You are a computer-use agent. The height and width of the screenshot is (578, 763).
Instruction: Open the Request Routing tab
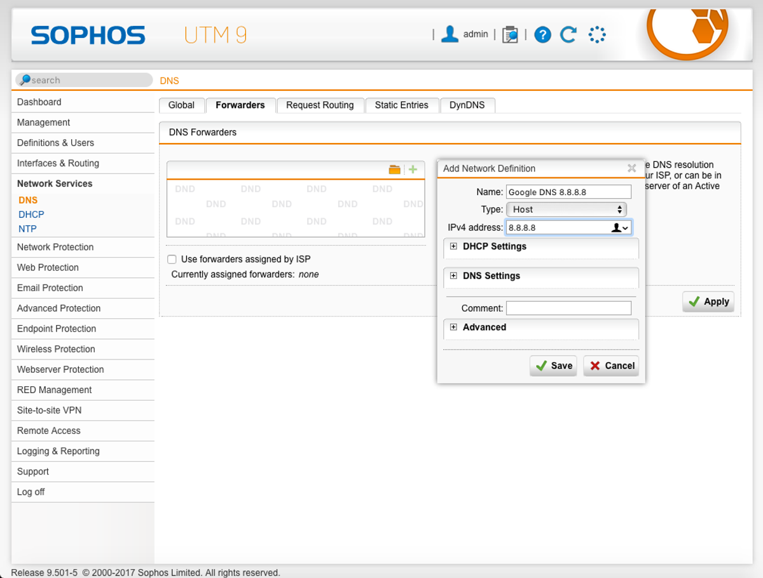click(320, 105)
